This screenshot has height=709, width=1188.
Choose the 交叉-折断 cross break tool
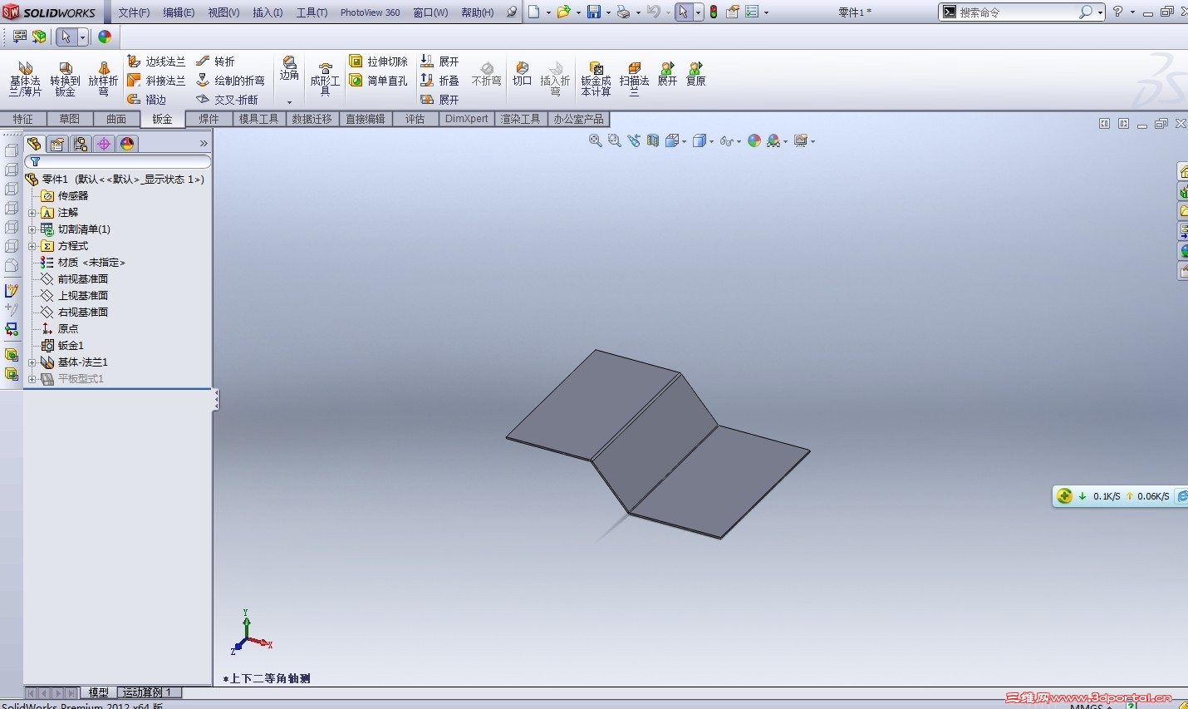228,100
